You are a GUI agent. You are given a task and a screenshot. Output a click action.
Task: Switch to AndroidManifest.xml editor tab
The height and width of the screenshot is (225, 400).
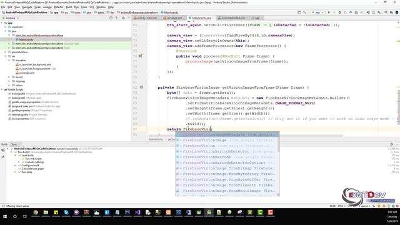[x=232, y=18]
